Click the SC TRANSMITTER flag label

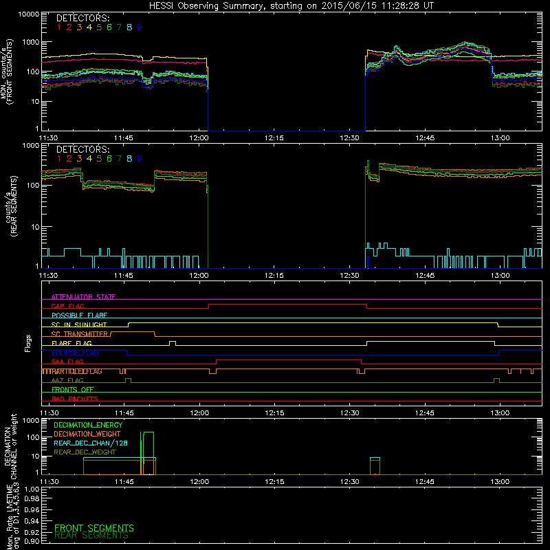80,334
